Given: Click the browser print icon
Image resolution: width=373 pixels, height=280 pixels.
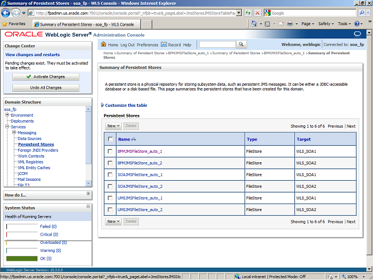Looking at the screenshot, I should pos(290,24).
